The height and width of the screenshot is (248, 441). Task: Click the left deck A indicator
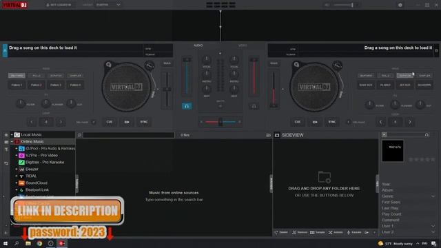coord(5,50)
